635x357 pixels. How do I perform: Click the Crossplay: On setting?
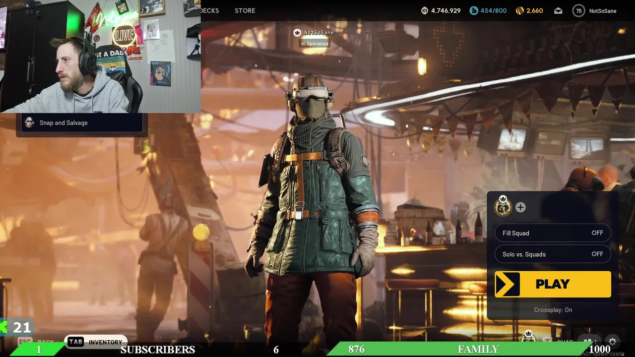553,310
